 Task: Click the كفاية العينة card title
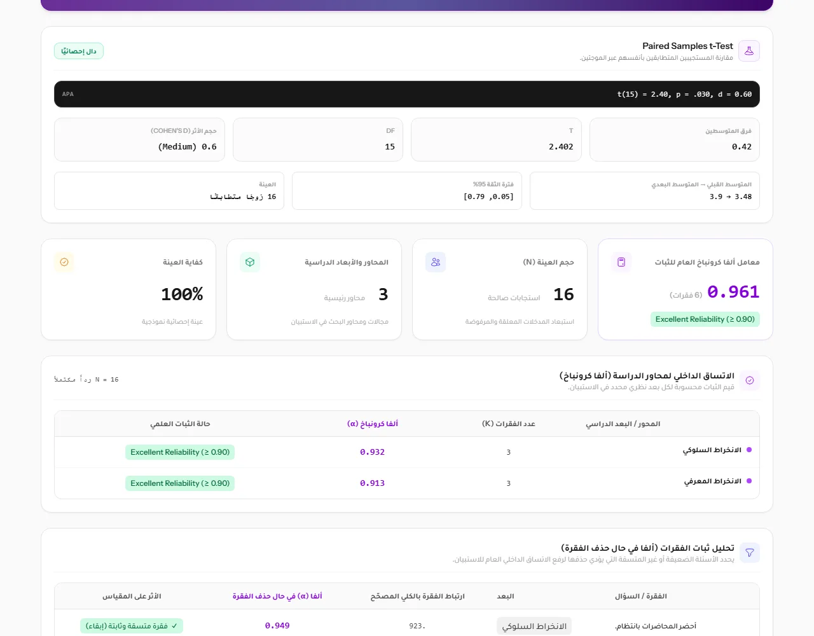tap(183, 262)
